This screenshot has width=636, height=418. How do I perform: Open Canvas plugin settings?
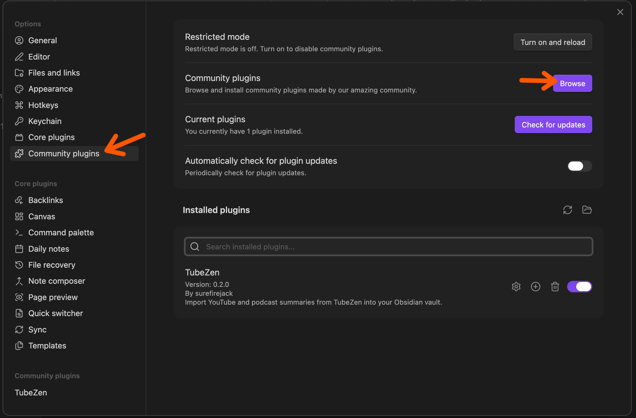click(74, 216)
